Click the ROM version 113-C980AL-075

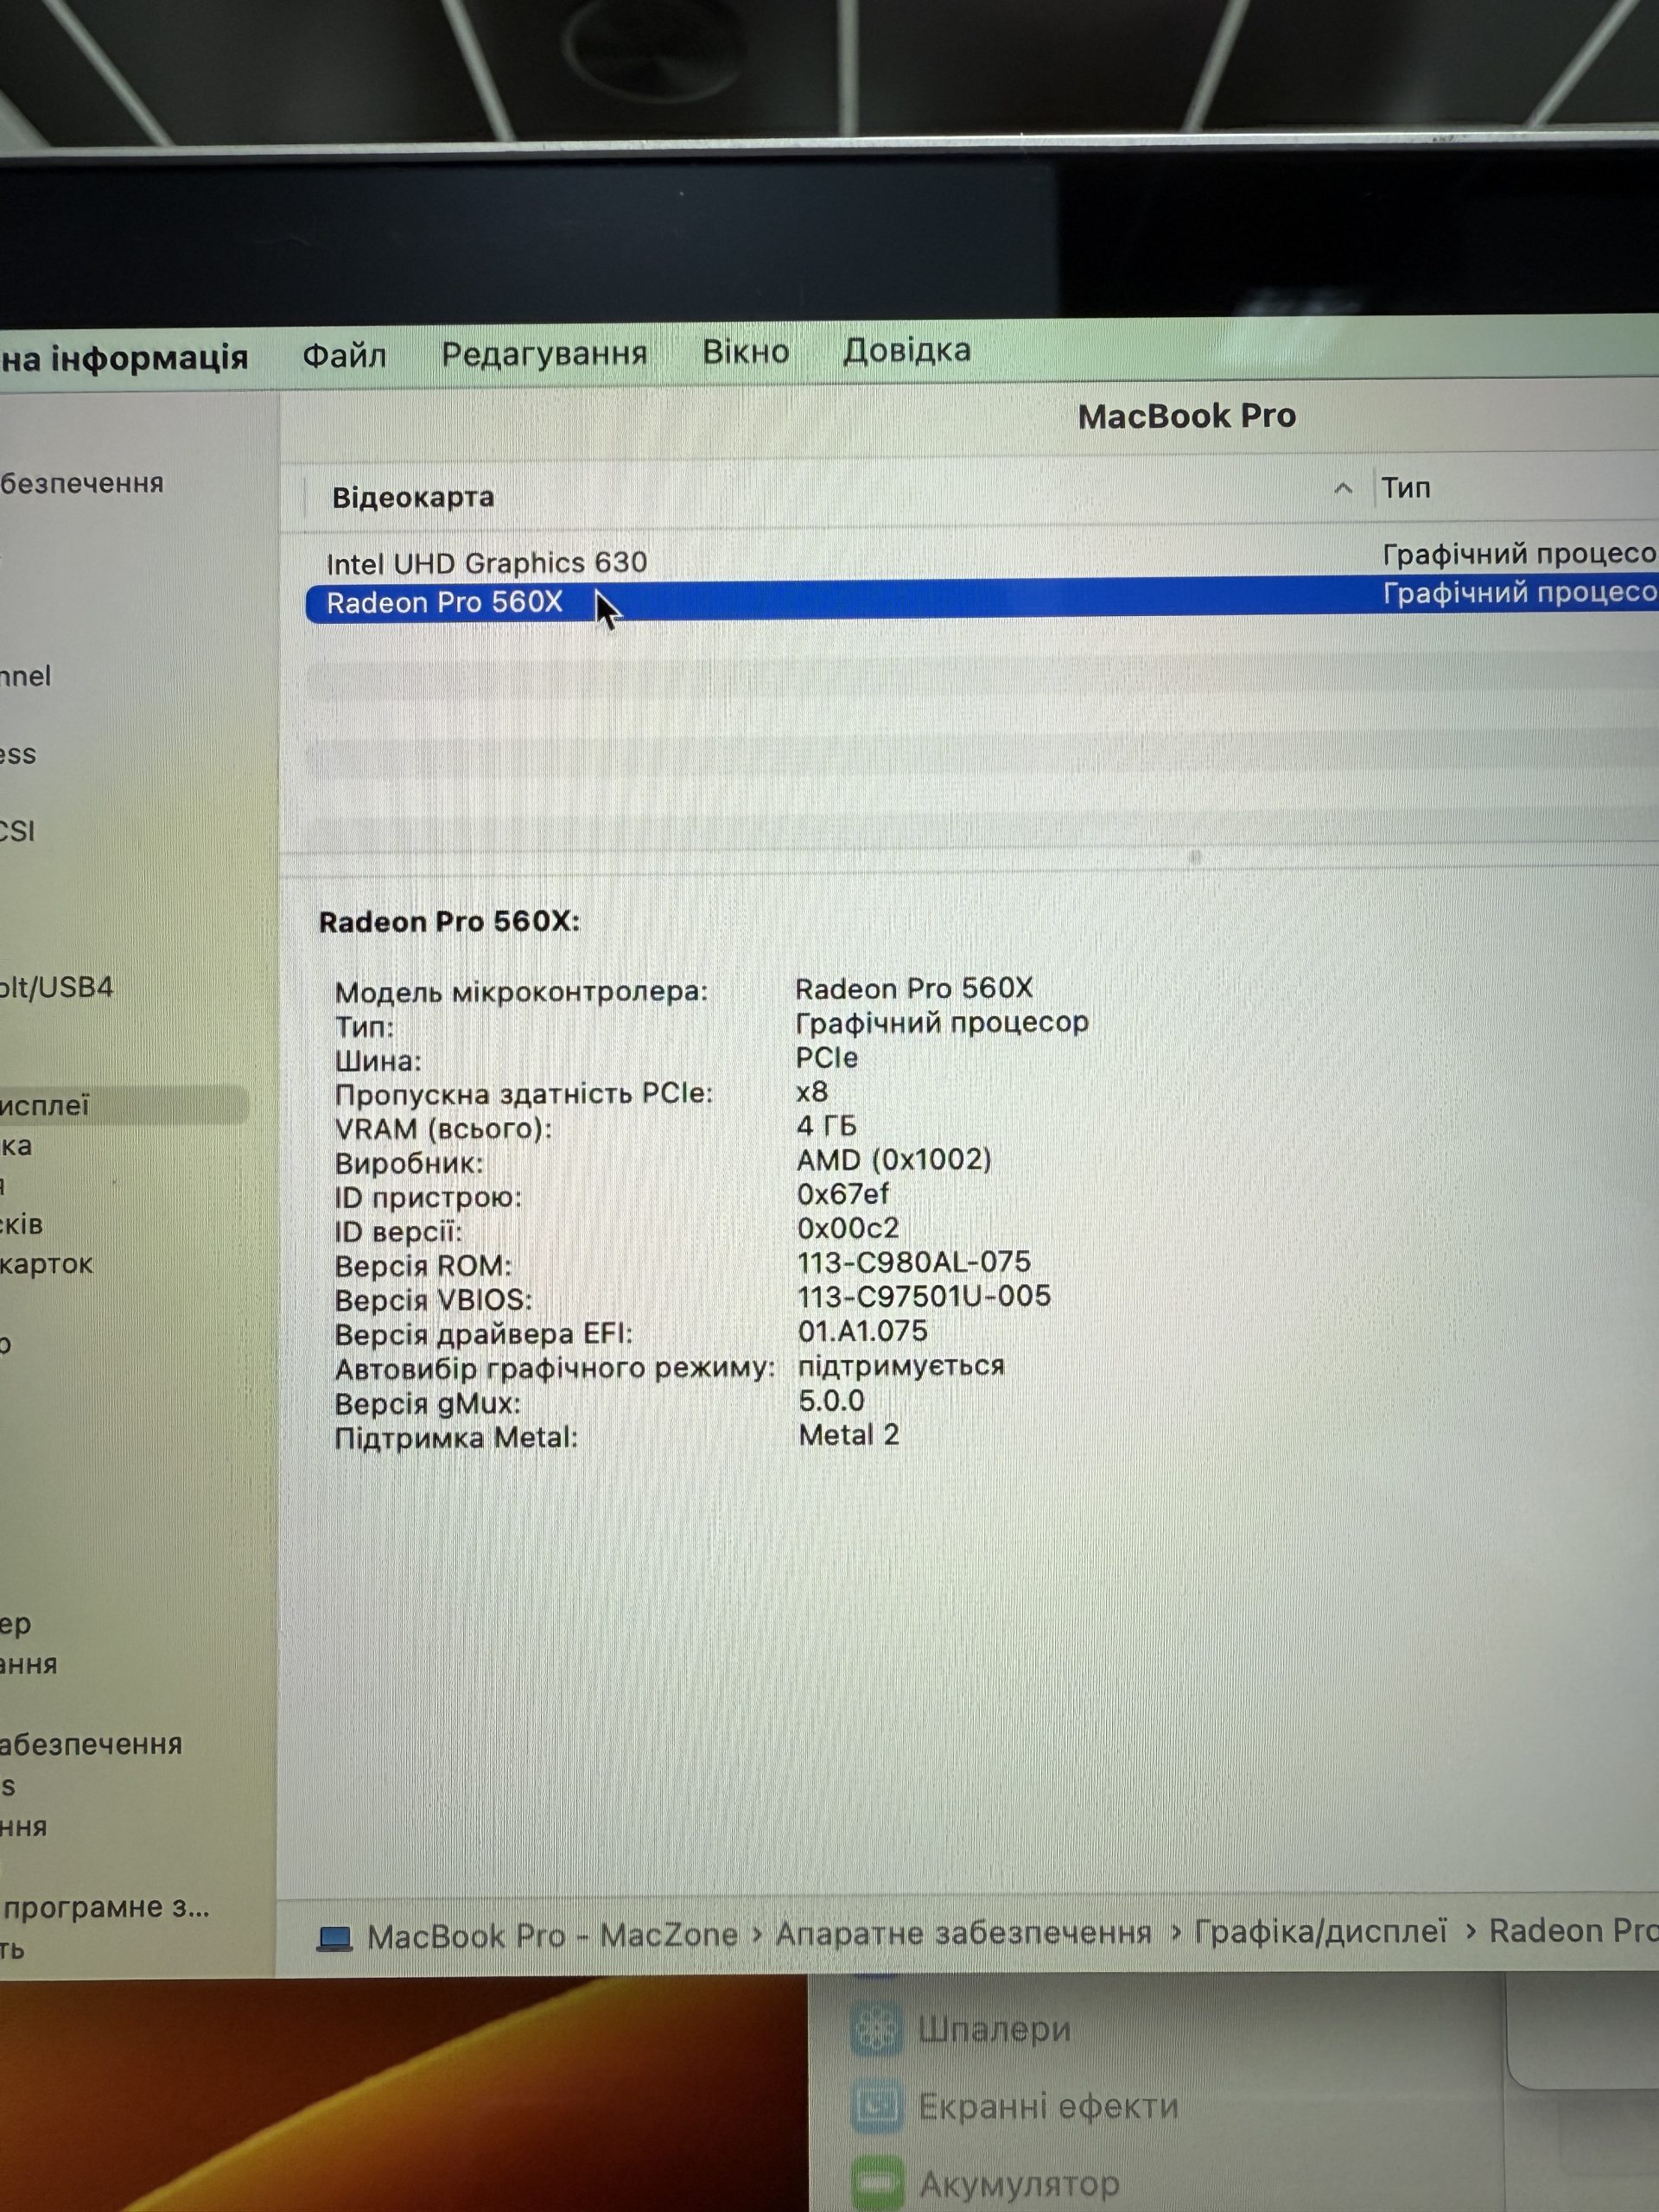(914, 1262)
